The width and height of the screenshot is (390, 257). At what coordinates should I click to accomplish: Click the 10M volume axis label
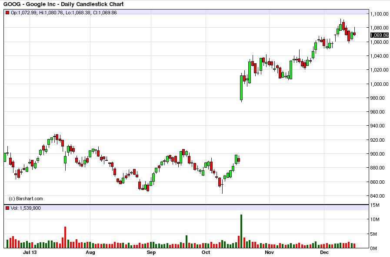tap(375, 219)
